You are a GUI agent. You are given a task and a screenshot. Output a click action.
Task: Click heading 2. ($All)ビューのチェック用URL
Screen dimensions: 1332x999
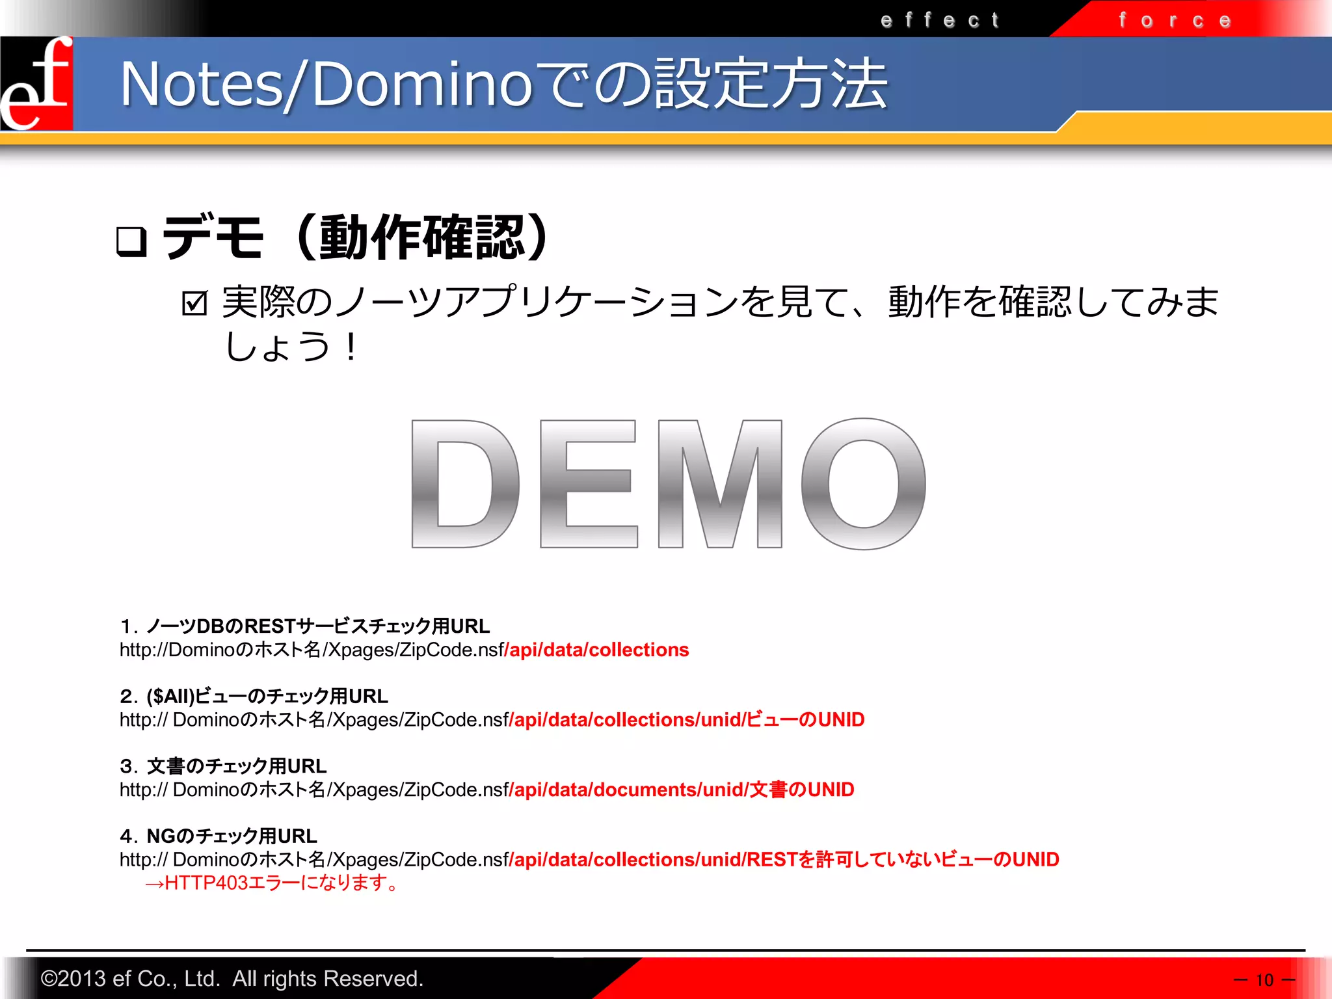click(254, 696)
